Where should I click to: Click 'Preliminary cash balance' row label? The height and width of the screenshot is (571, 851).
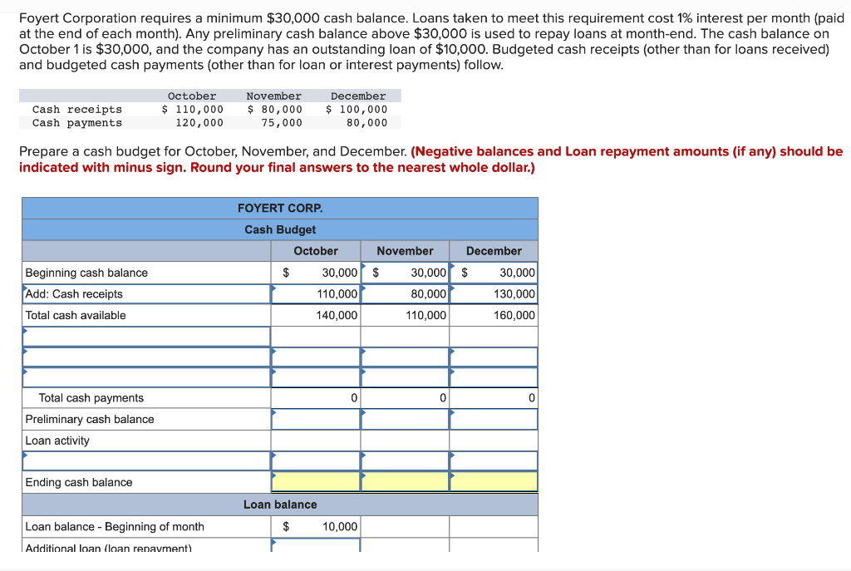coord(90,419)
